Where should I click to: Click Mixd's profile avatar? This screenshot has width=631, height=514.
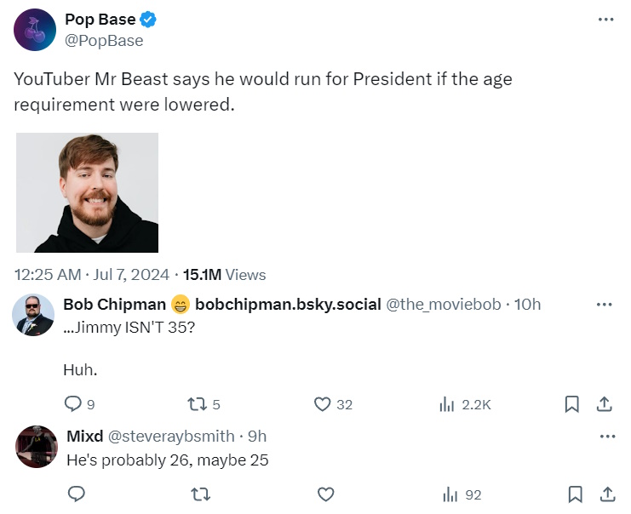tap(36, 446)
